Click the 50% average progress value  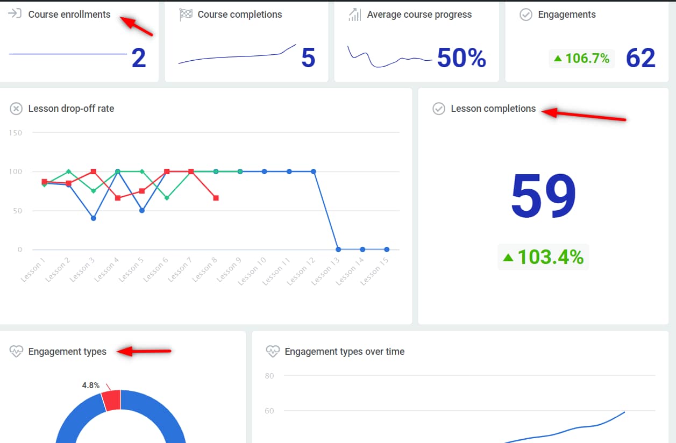461,58
